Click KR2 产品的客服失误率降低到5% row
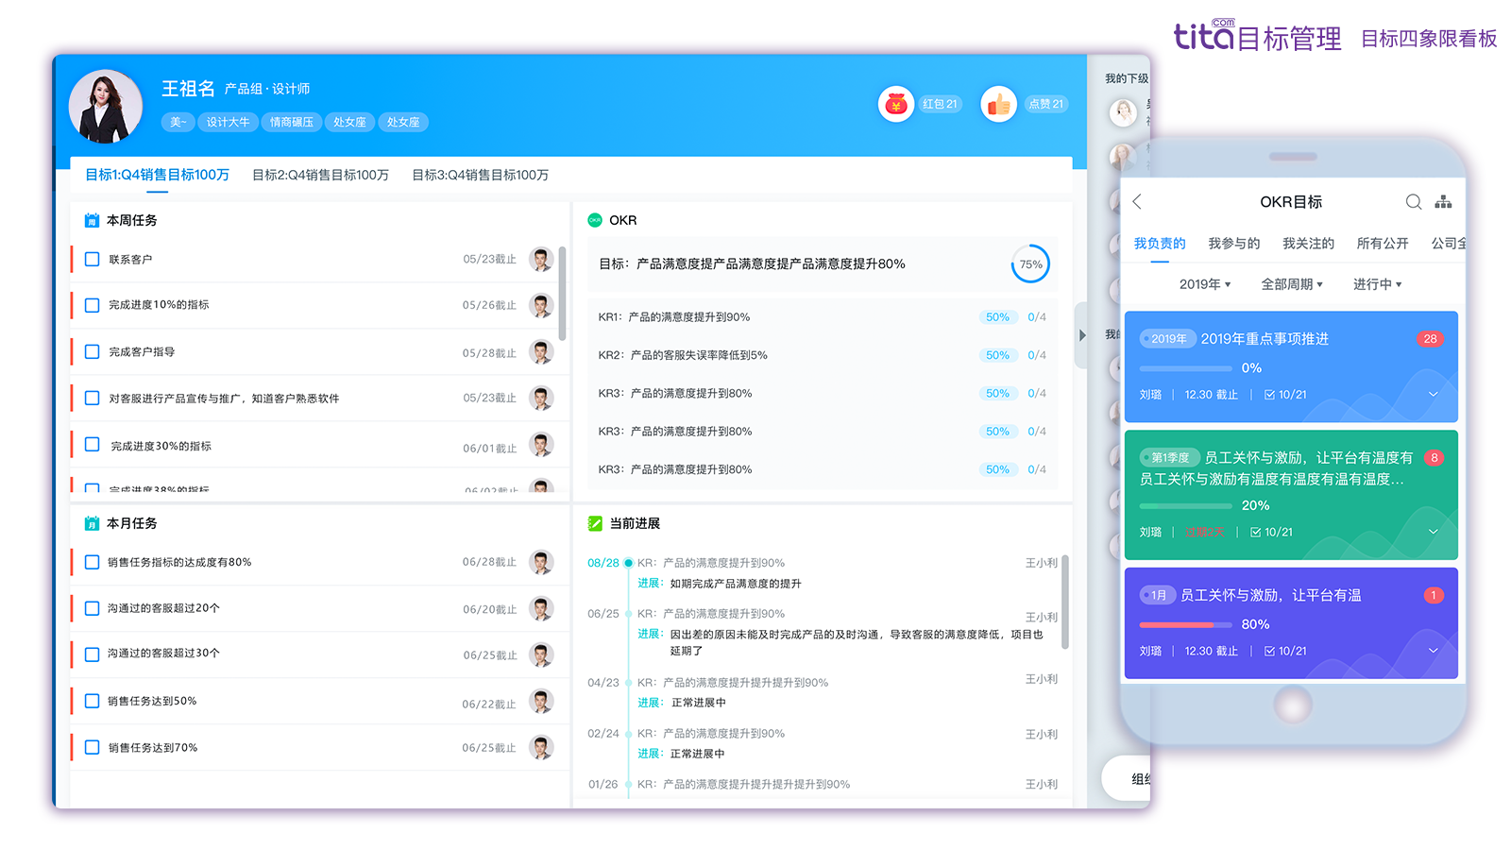This screenshot has height=850, width=1511. 822,355
